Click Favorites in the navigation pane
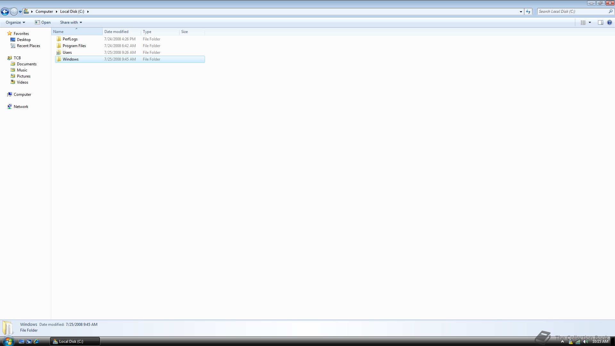The image size is (615, 346). 18,34
